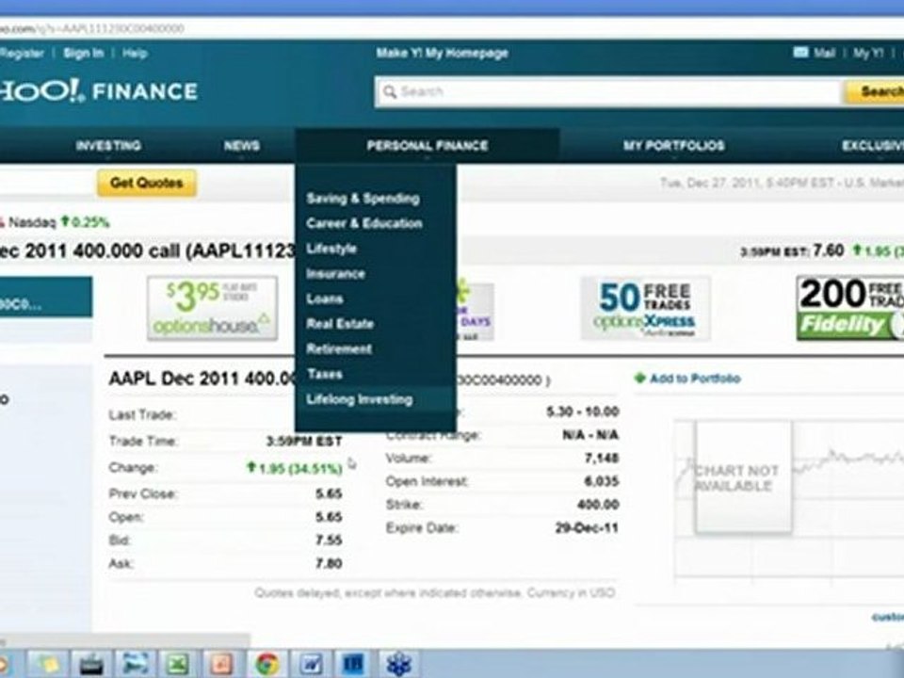
Task: Click the Yahoo! Finance logo
Action: click(x=99, y=91)
